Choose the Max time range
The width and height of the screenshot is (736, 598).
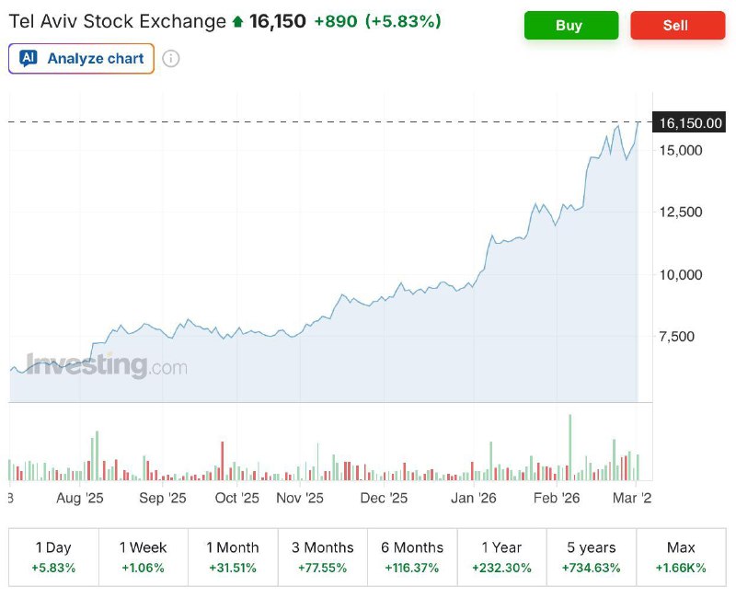(681, 558)
